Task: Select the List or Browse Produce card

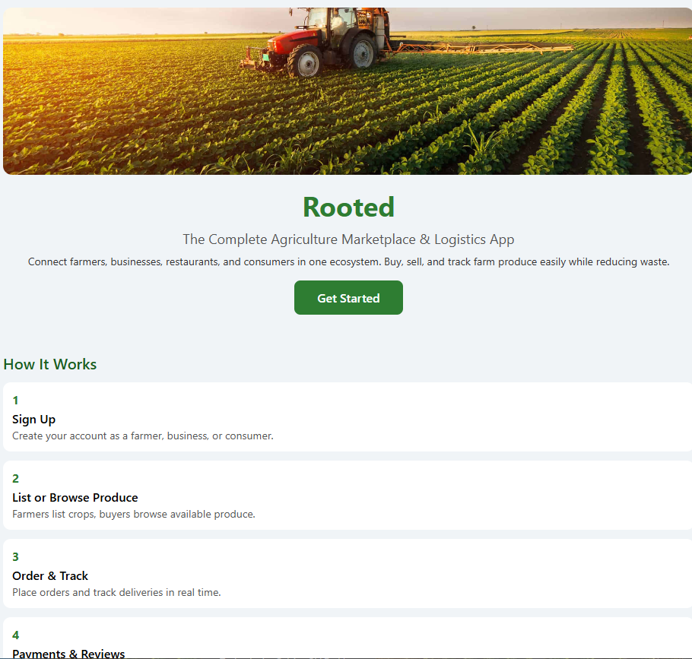Action: click(348, 496)
